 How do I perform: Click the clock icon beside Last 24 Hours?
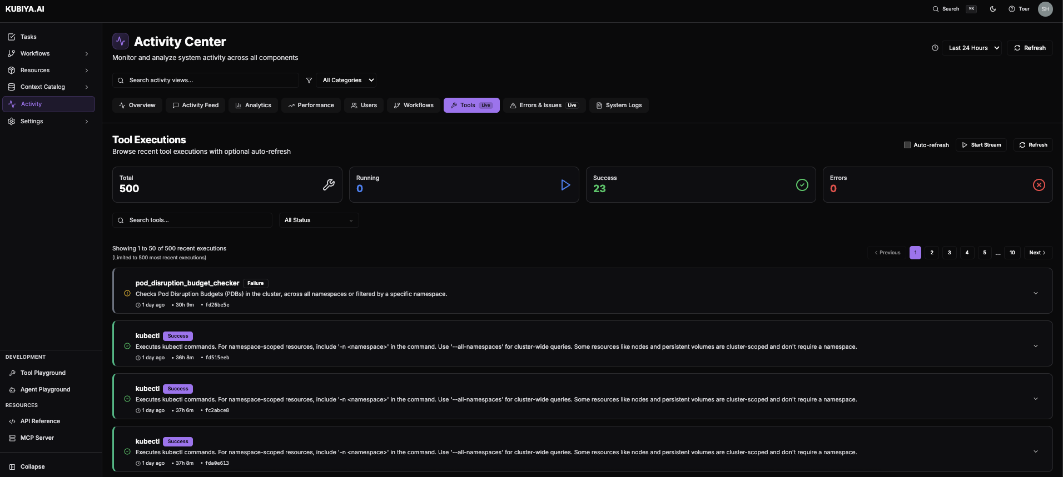click(935, 48)
